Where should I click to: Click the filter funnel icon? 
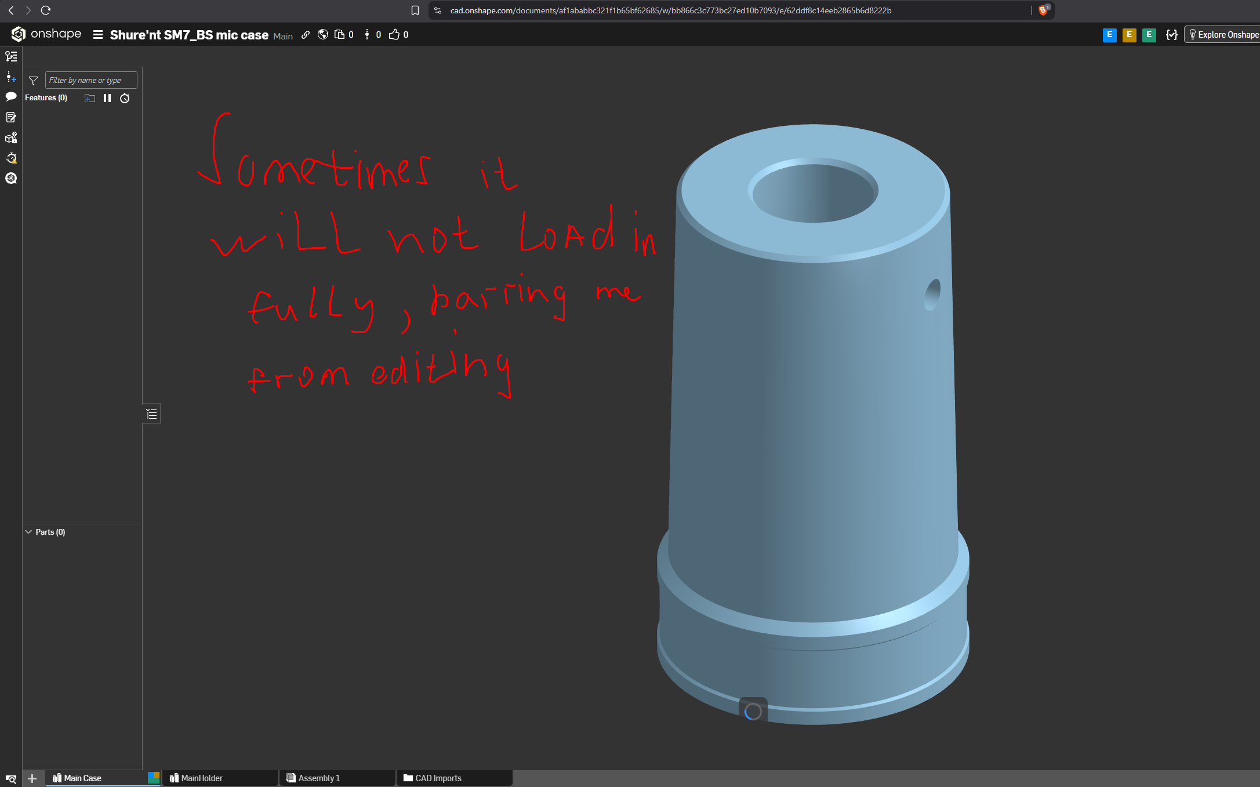click(33, 81)
